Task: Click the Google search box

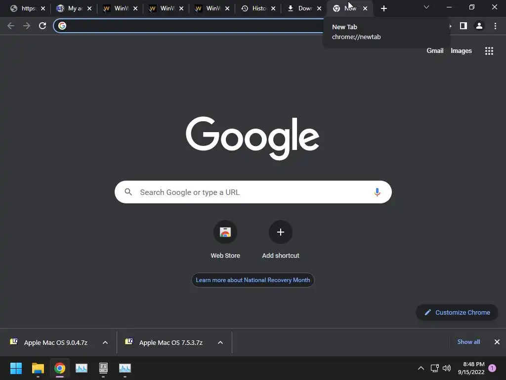Action: pos(253,192)
